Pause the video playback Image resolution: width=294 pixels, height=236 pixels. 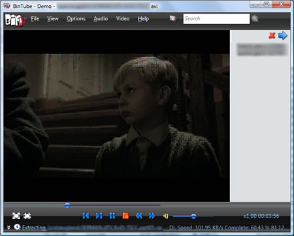(x=112, y=216)
